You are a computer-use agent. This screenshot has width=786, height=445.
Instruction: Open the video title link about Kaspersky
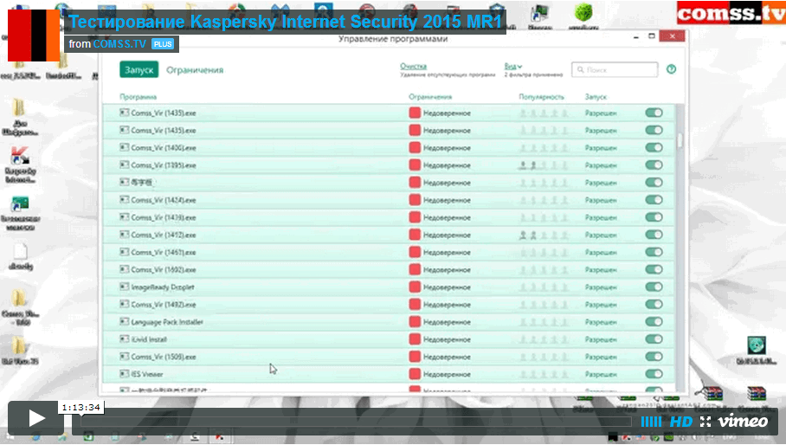(285, 22)
